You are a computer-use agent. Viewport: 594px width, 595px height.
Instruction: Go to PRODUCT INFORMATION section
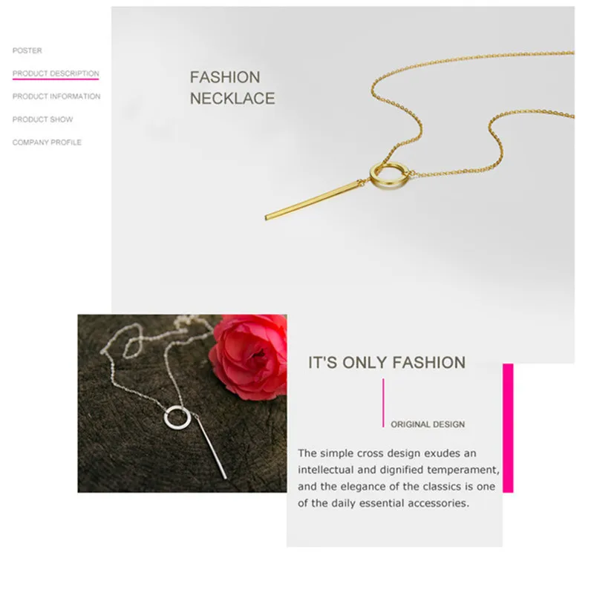[56, 96]
